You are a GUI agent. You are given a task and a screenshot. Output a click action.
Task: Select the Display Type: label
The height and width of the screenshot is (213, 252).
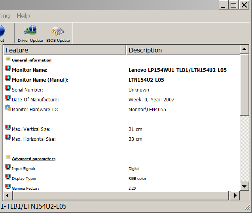click(24, 179)
